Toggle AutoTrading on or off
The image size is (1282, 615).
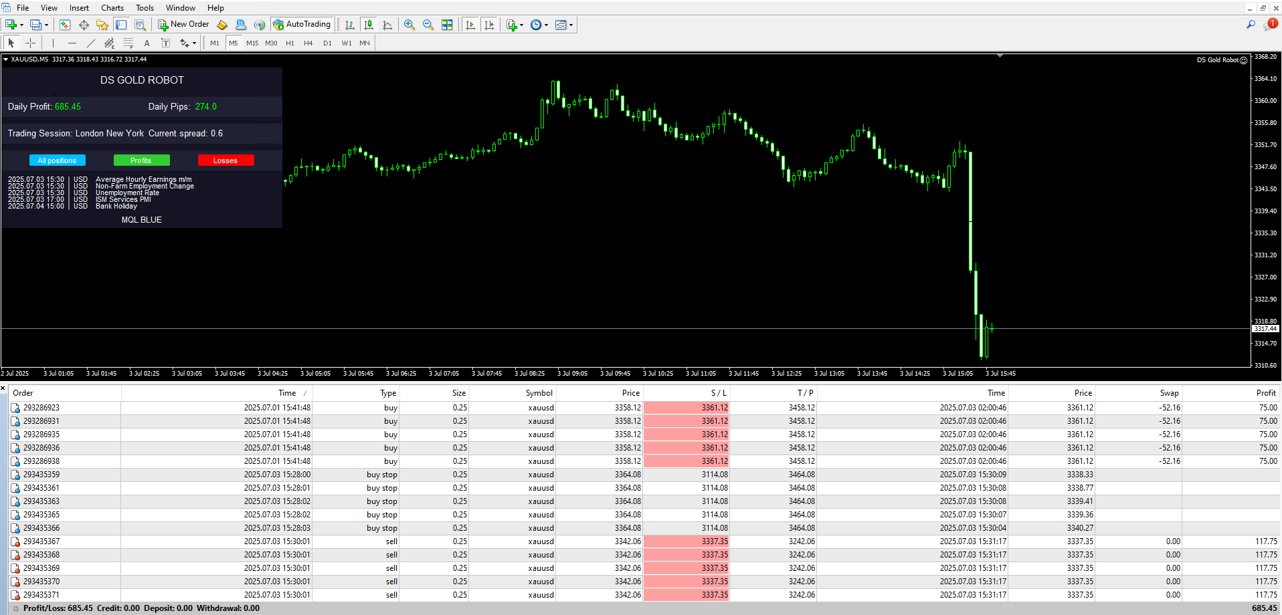302,24
